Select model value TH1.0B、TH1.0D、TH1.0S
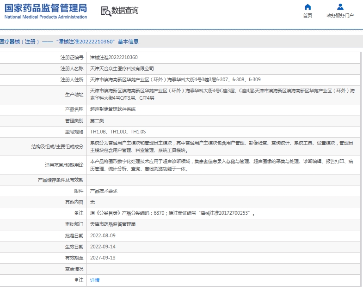Viewport: 363px width, 289px height. pos(118,132)
